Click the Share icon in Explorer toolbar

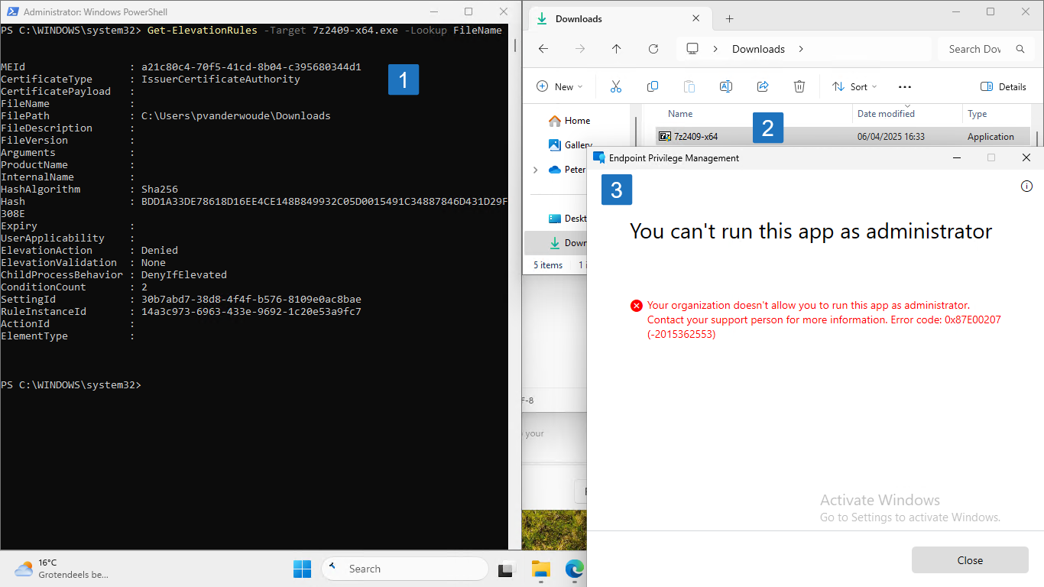coord(763,86)
